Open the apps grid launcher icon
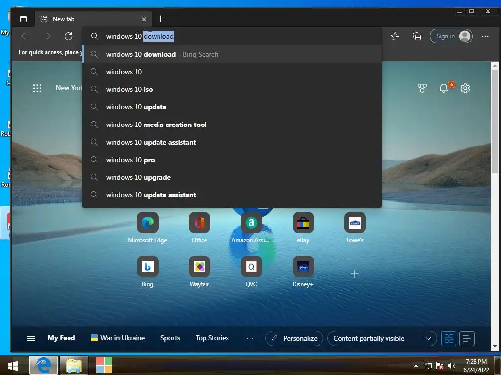The width and height of the screenshot is (501, 375). (37, 88)
